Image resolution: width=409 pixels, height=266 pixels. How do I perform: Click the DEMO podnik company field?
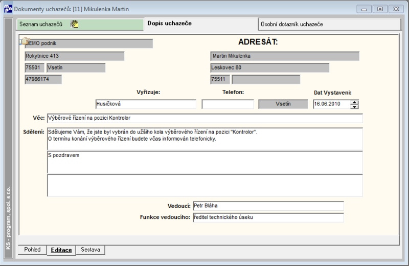point(88,43)
